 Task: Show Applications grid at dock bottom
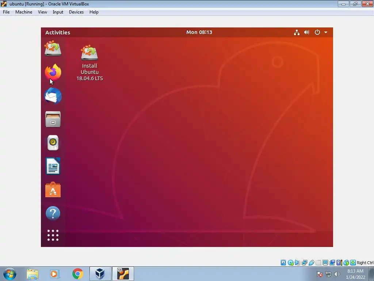click(x=53, y=235)
